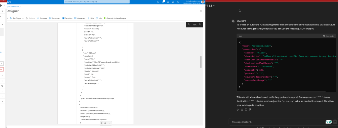Image resolution: width=338 pixels, height=128 pixels.
Task: Click green pin extension icon in message box
Action: [327, 122]
